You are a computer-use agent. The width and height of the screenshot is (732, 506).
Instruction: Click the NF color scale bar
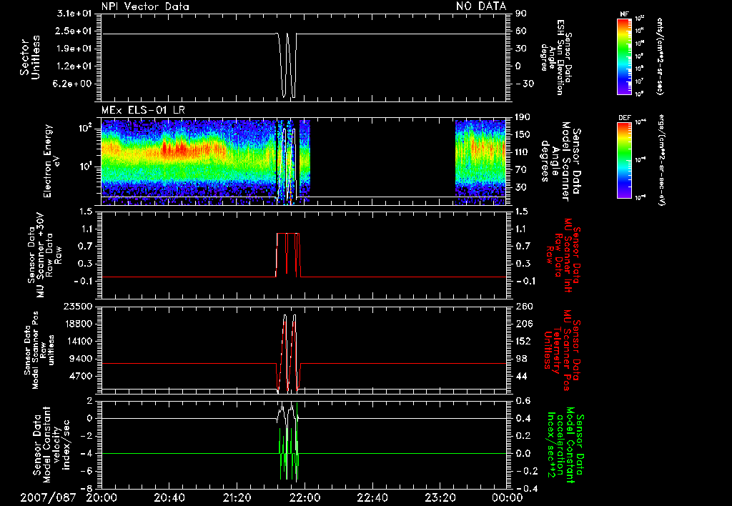624,56
